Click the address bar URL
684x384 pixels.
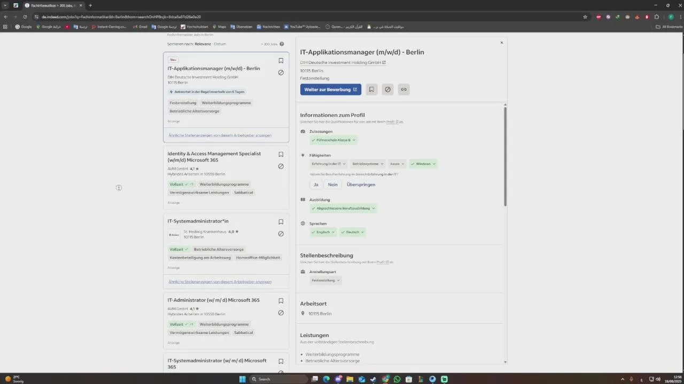pyautogui.click(x=121, y=17)
